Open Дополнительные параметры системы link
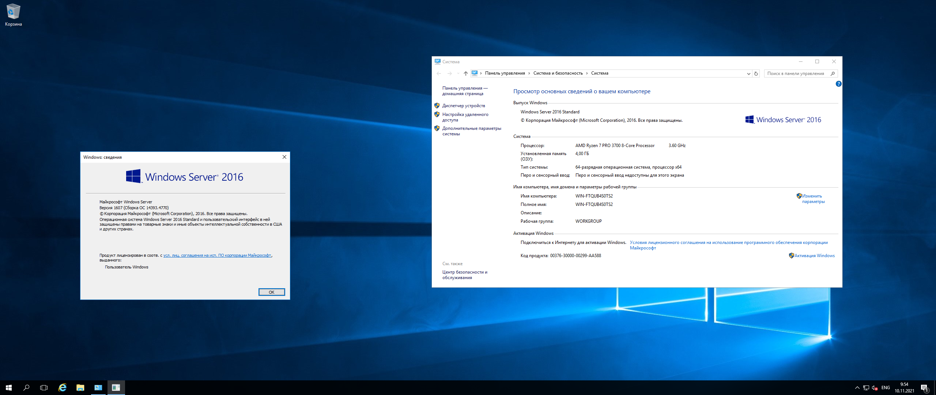 [x=472, y=131]
